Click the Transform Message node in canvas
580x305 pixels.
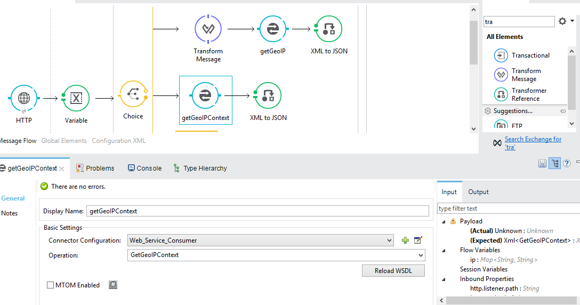coord(208,29)
